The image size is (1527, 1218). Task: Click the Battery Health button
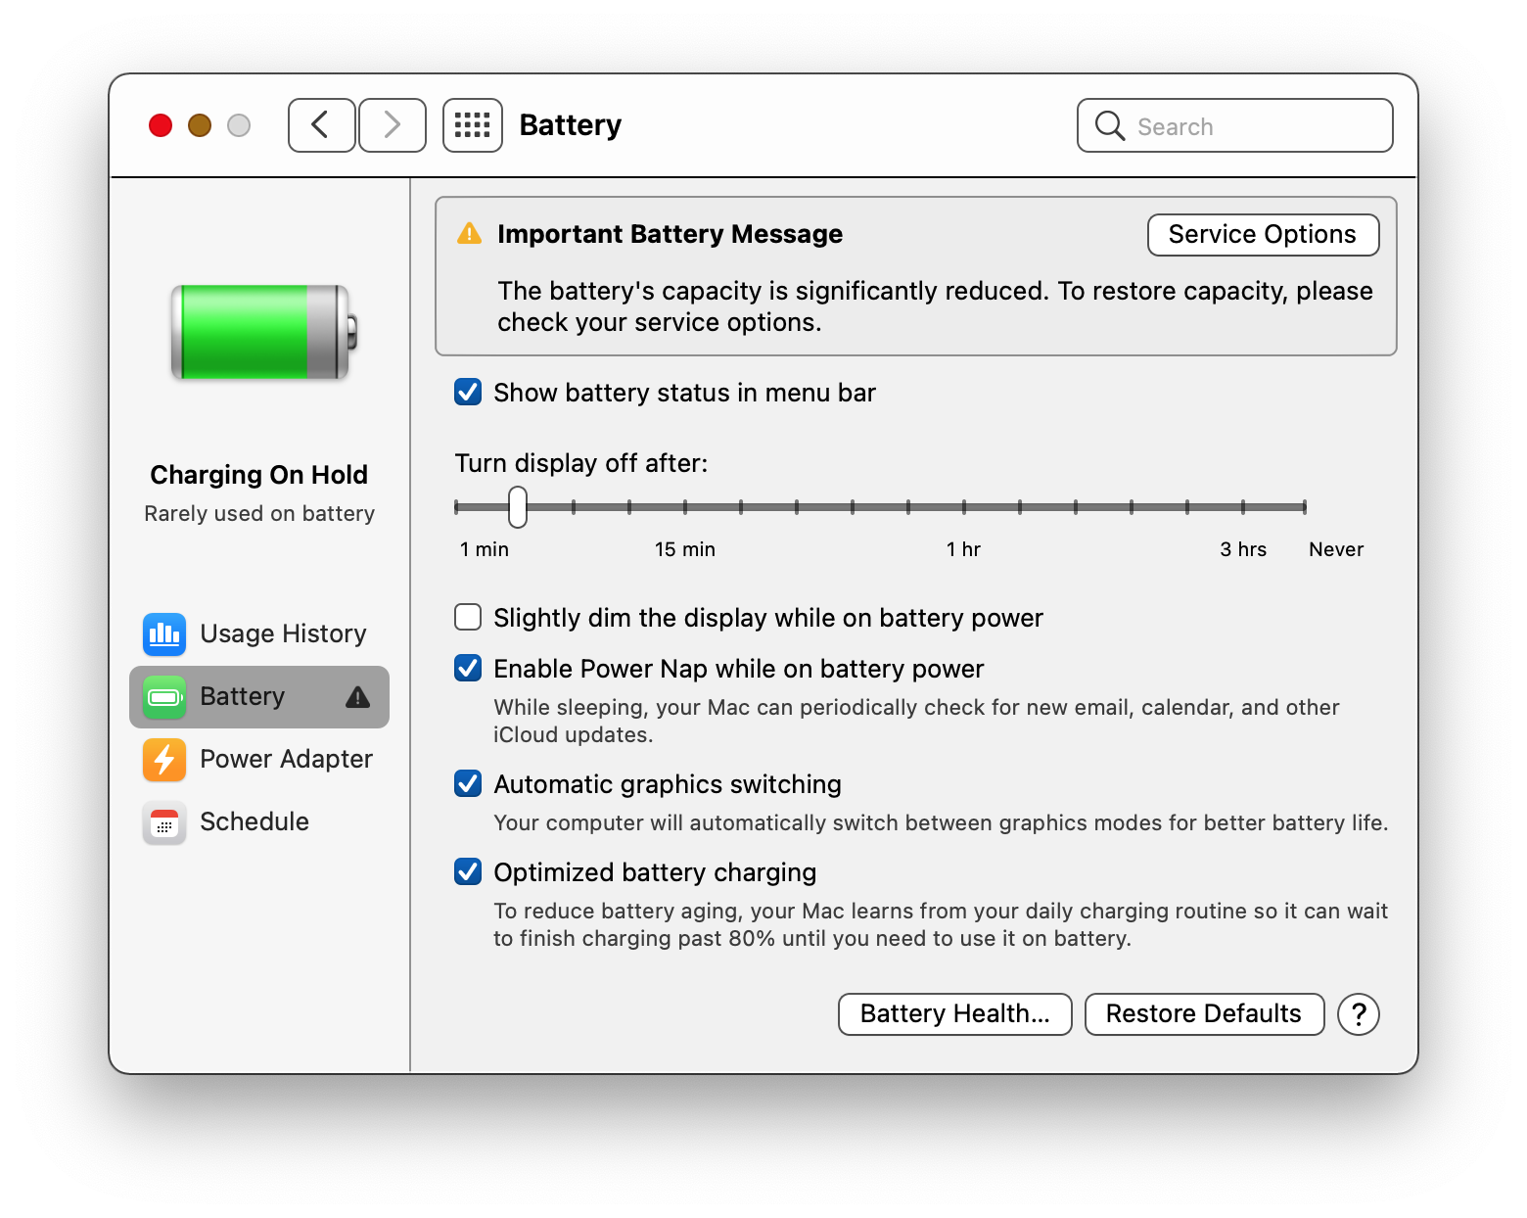(x=953, y=1014)
